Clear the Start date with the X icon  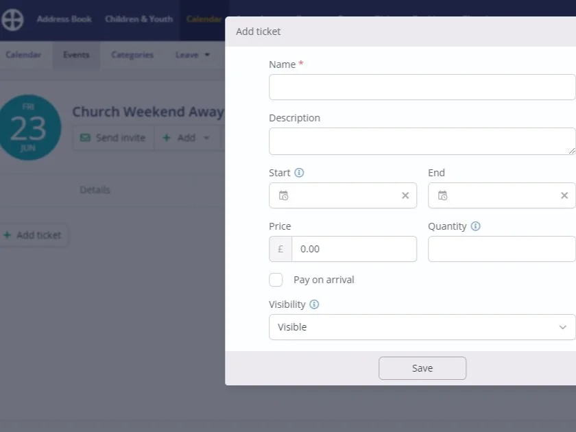point(405,195)
